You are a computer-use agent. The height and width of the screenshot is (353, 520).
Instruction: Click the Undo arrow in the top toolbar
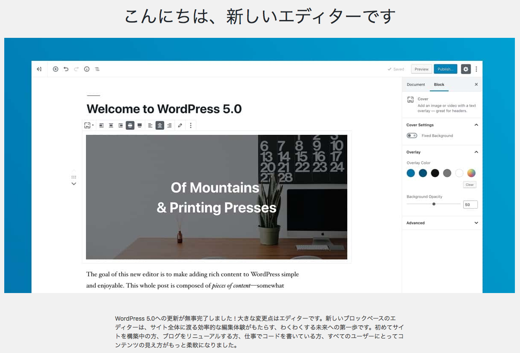tap(66, 69)
